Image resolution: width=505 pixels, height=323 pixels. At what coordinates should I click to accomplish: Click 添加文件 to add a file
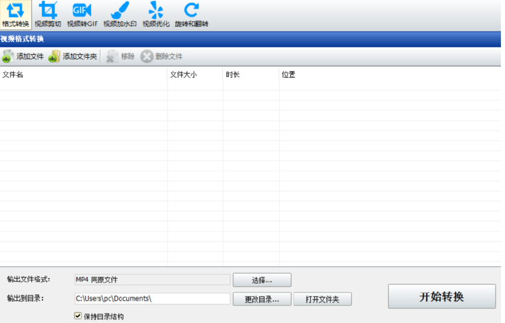[23, 56]
